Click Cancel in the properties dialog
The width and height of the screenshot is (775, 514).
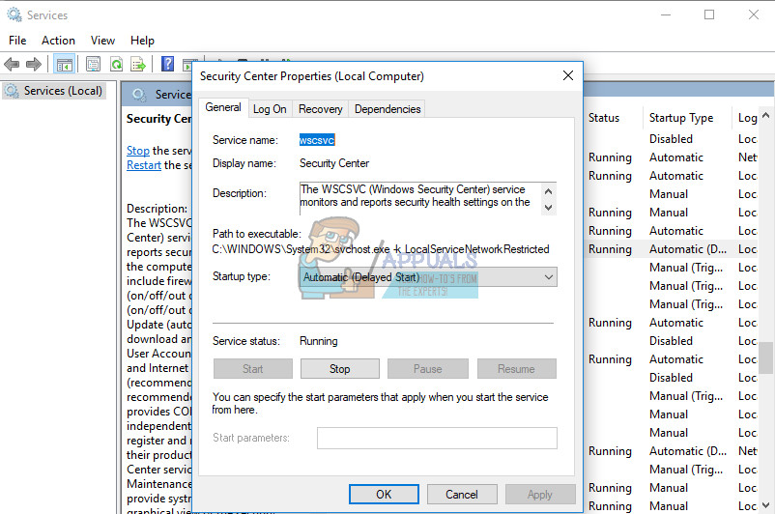click(462, 495)
